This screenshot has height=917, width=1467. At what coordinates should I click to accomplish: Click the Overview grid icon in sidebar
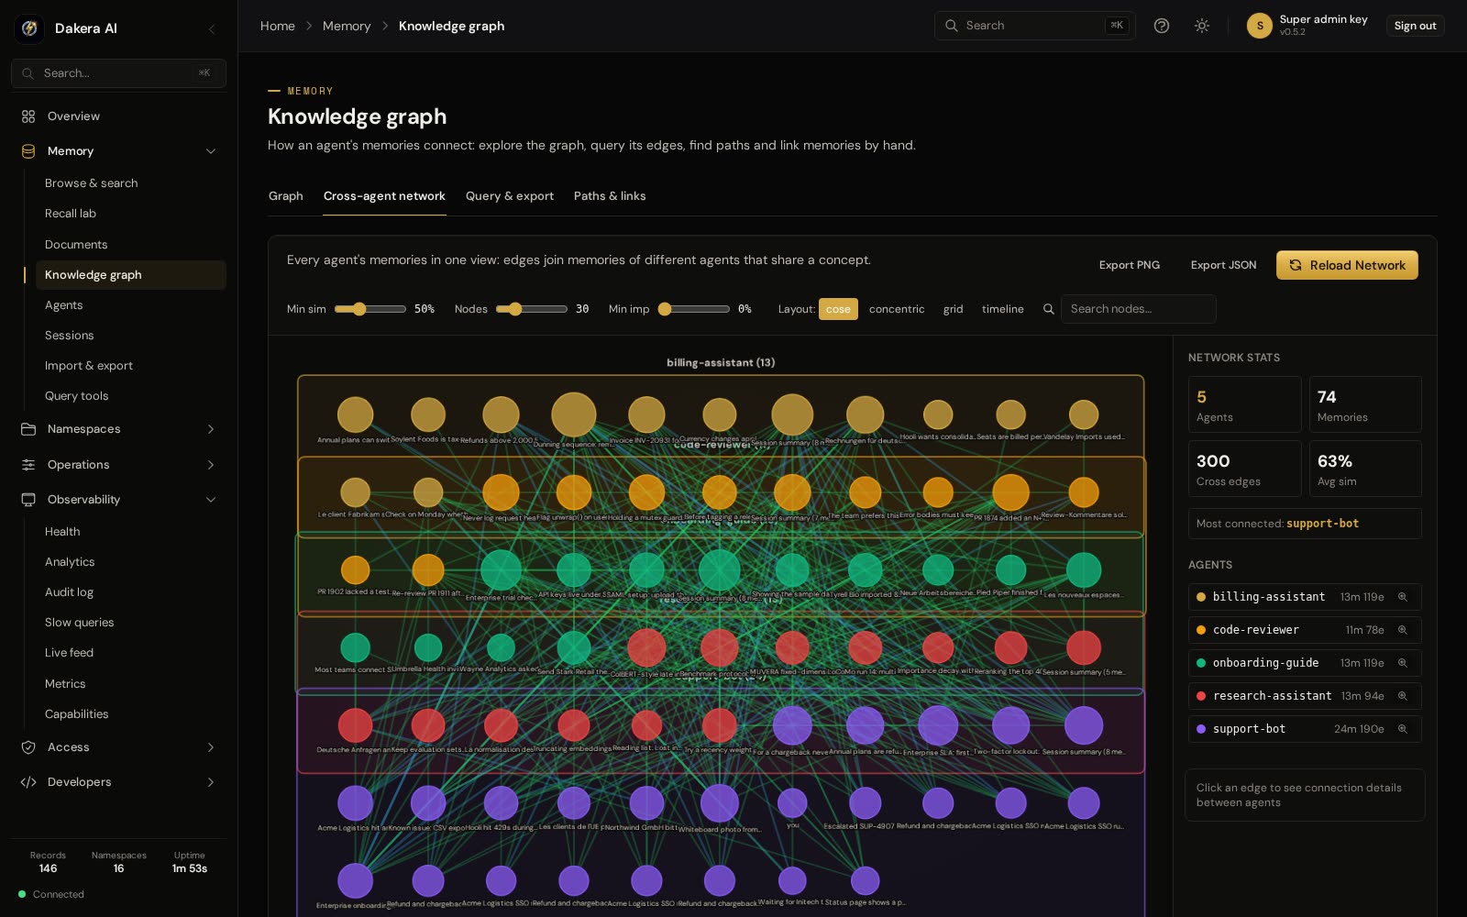28,116
